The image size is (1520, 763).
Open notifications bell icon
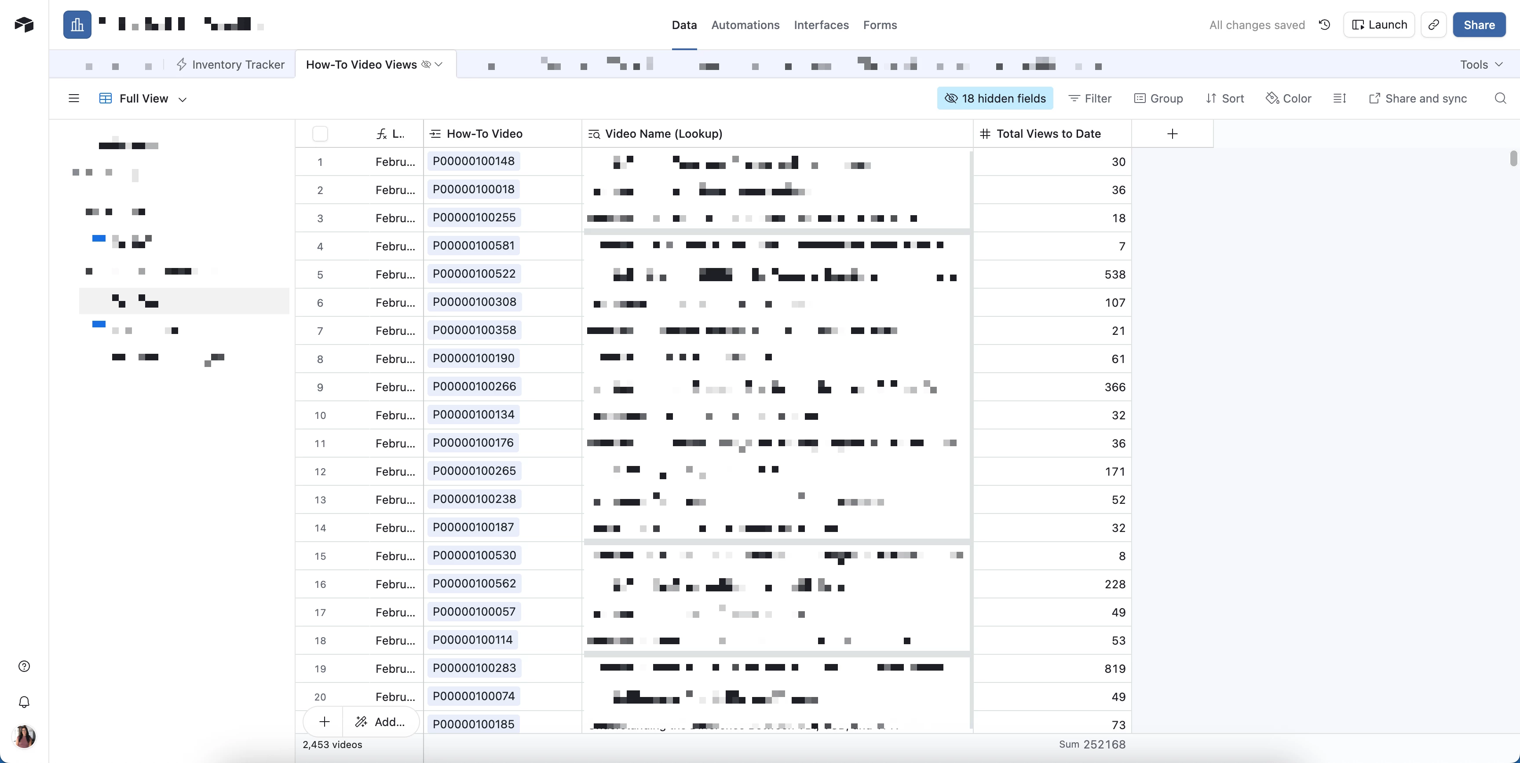click(x=24, y=701)
